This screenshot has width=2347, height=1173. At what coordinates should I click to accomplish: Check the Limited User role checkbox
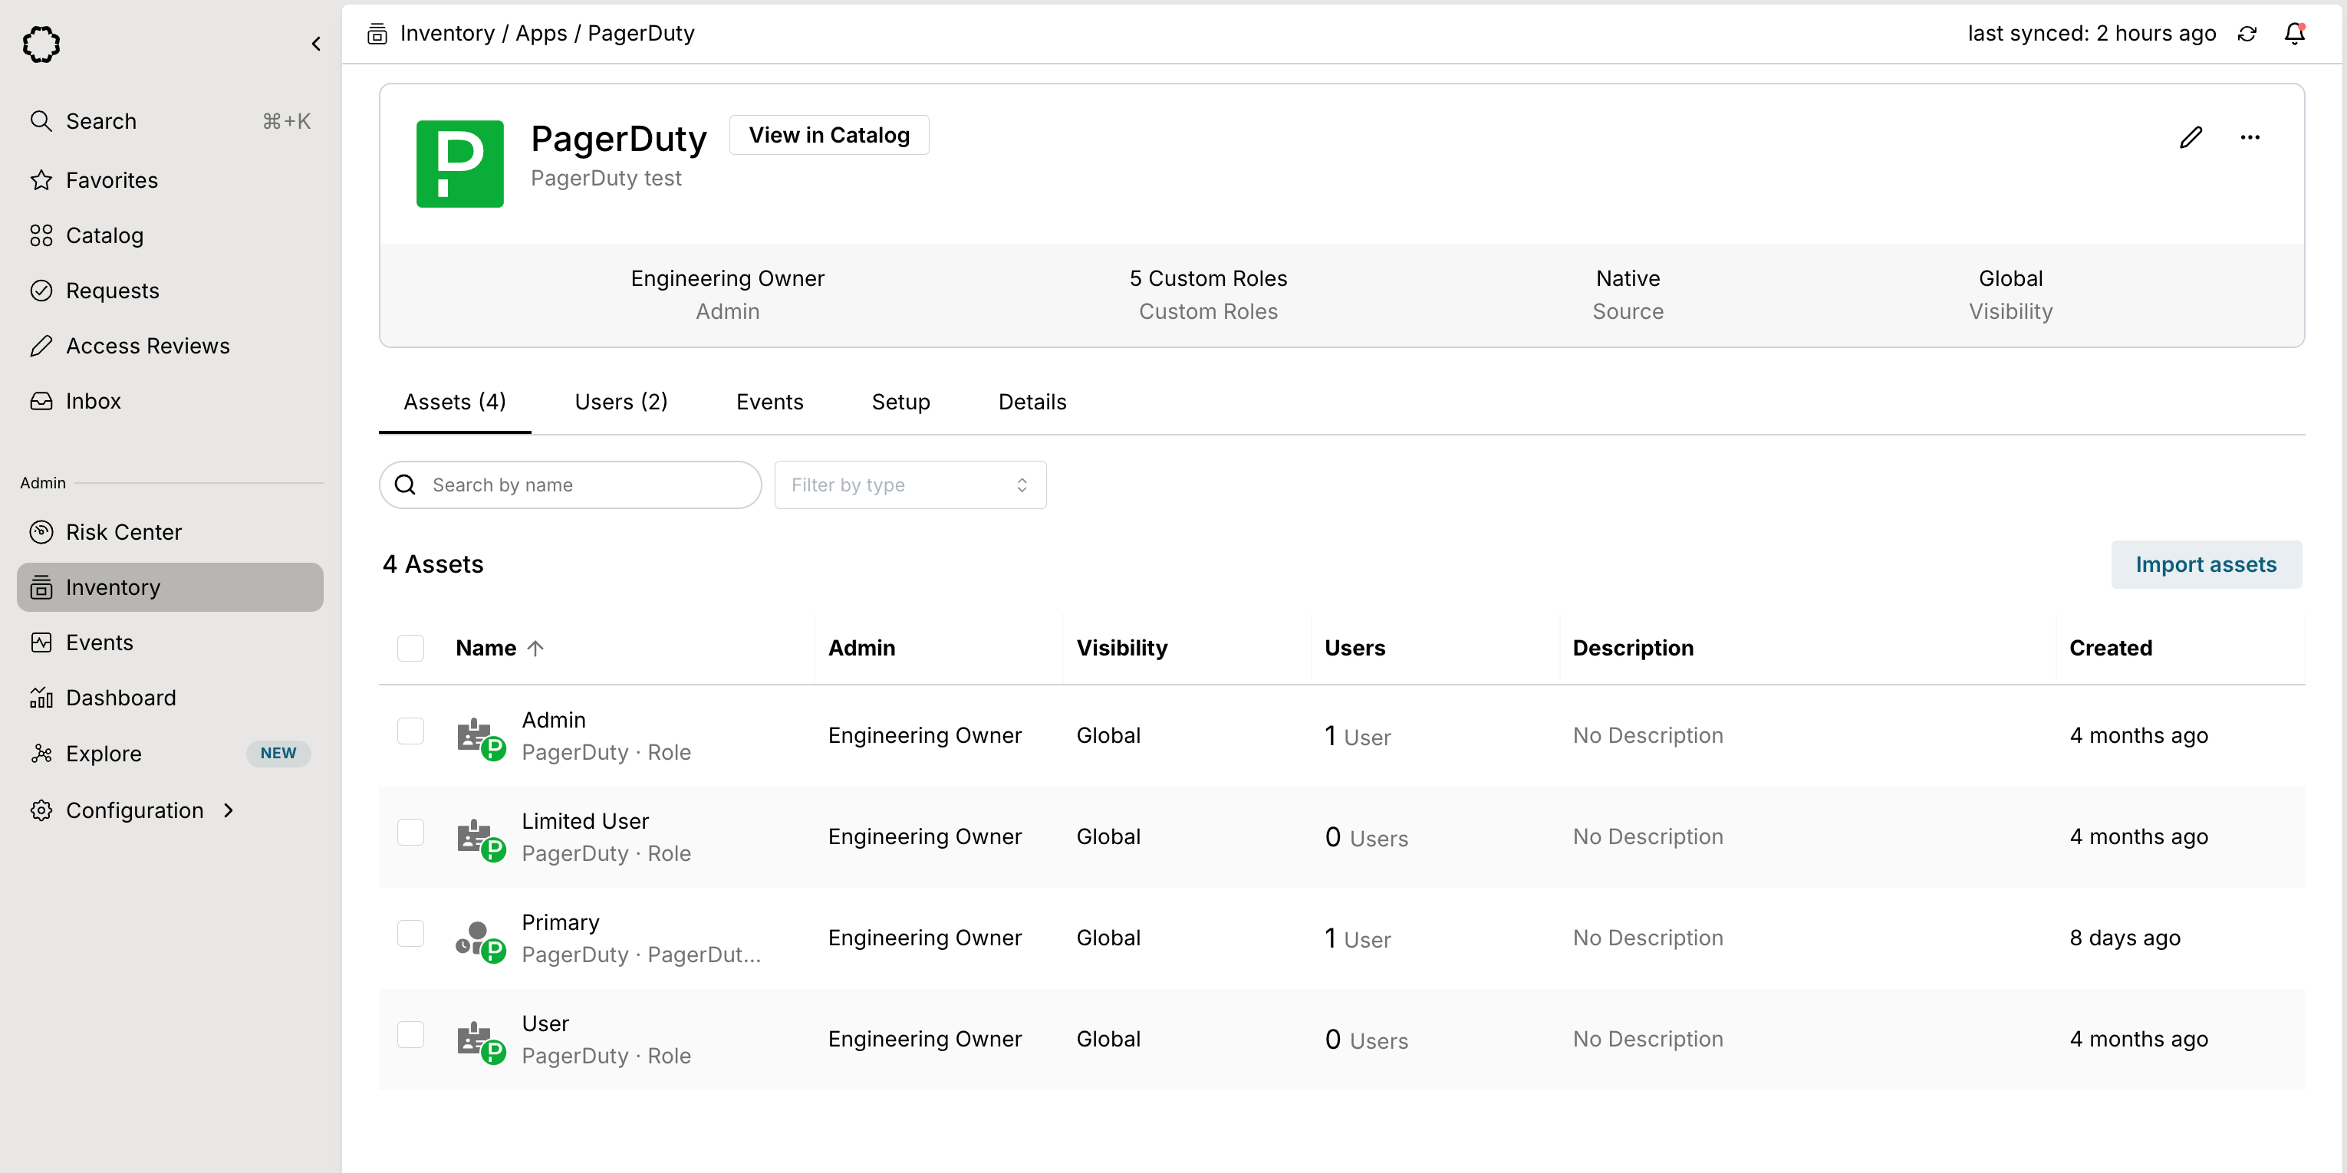click(x=411, y=833)
